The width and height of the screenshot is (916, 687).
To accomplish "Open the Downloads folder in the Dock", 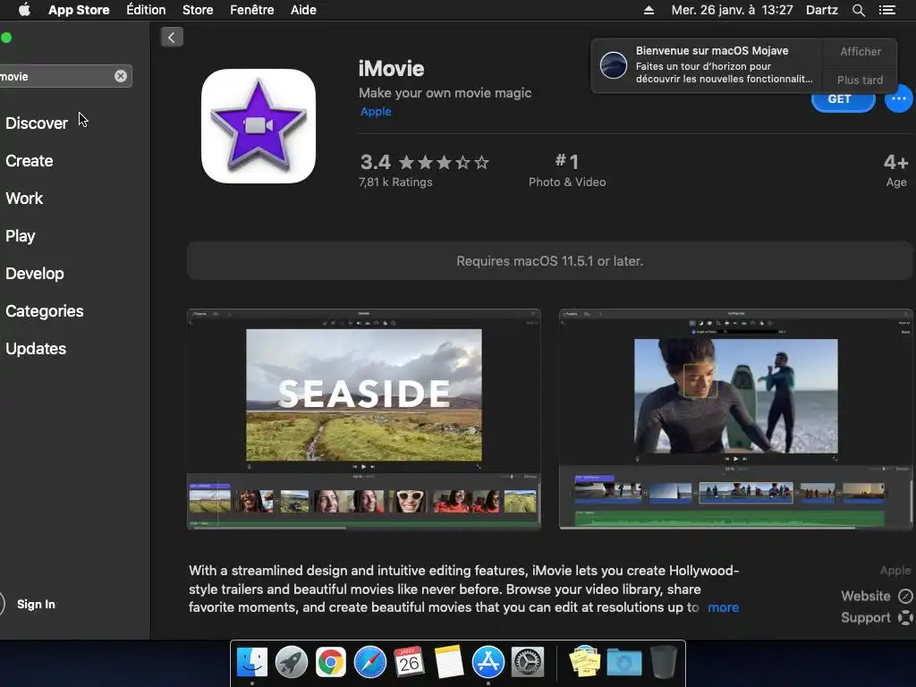I will [623, 662].
